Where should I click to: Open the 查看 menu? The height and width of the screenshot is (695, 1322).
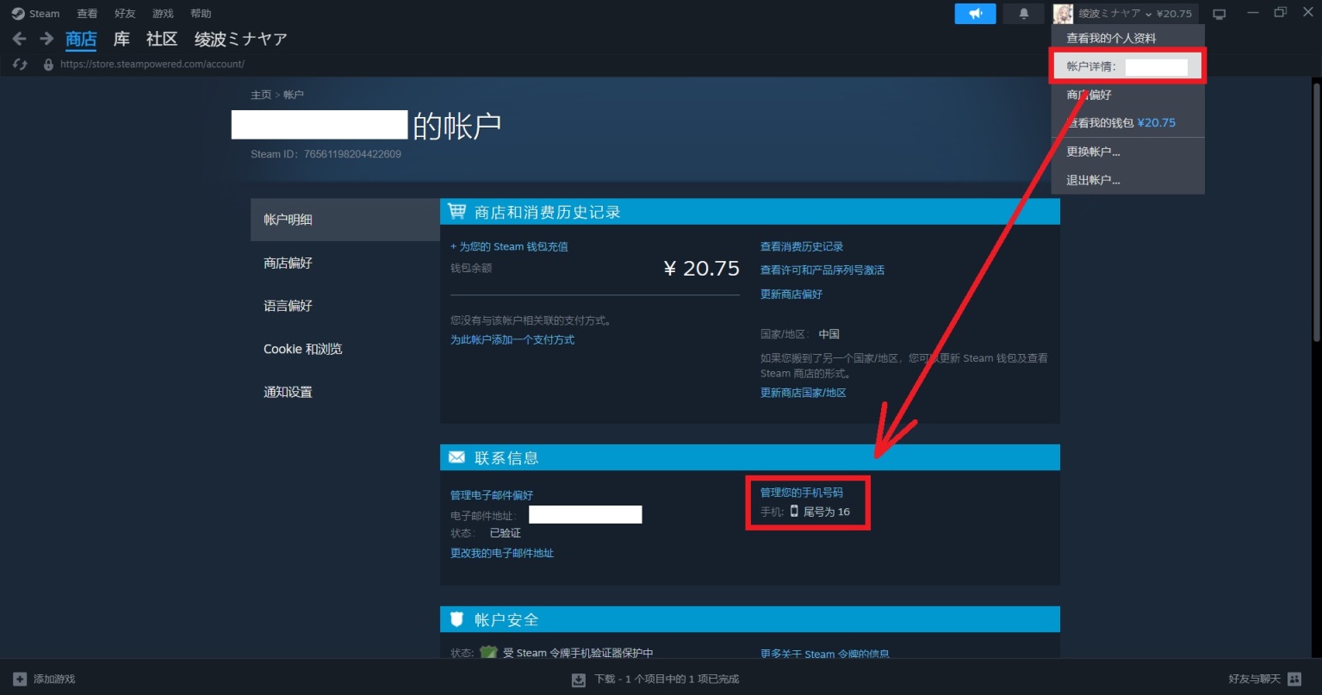(87, 14)
